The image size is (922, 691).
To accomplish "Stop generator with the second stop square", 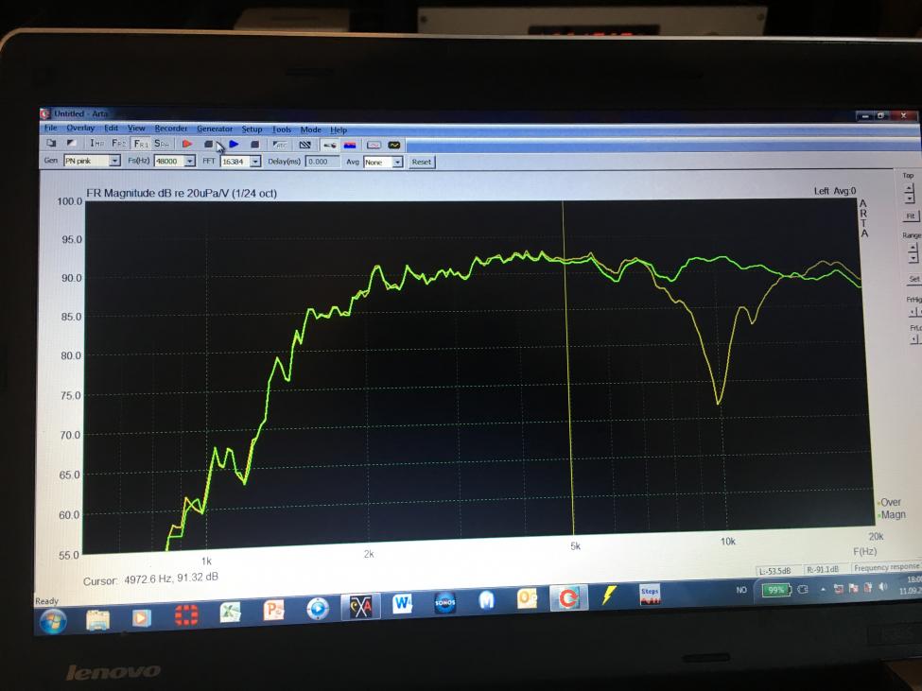I will (254, 144).
